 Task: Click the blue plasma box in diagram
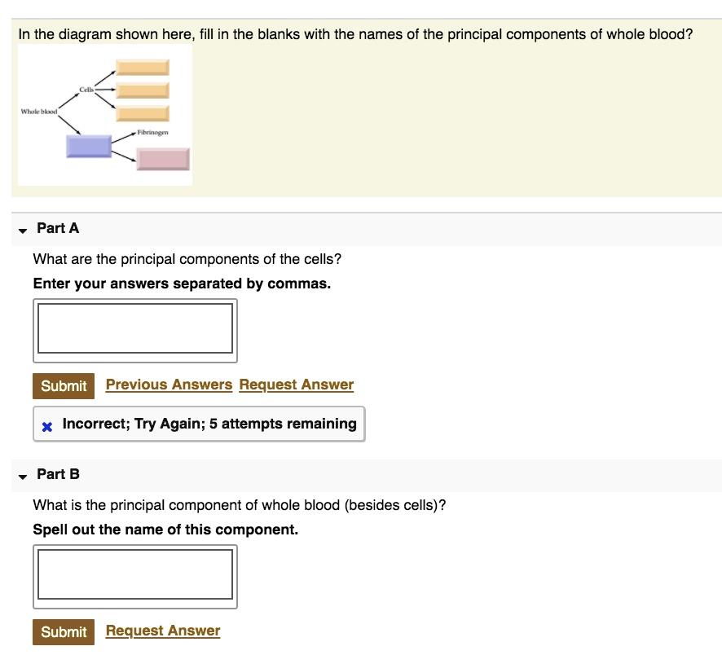pyautogui.click(x=87, y=145)
